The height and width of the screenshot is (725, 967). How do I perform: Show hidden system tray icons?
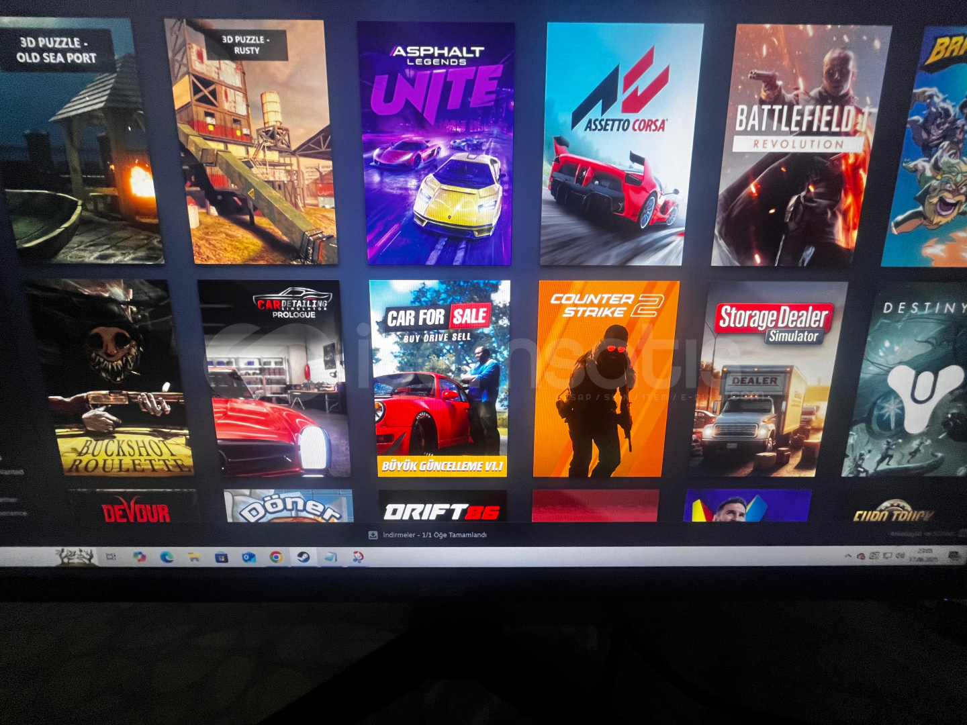click(847, 556)
